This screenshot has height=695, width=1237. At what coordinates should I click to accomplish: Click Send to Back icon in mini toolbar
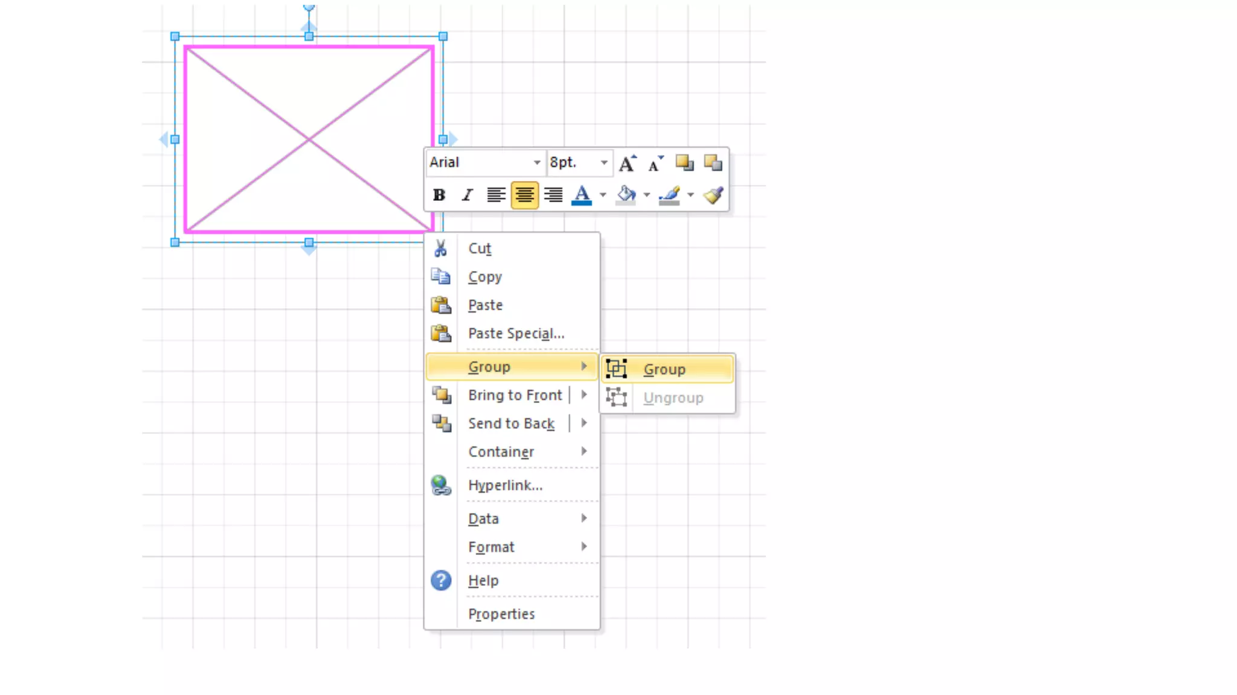713,163
